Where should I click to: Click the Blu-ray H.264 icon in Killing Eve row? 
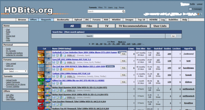pos(48,82)
